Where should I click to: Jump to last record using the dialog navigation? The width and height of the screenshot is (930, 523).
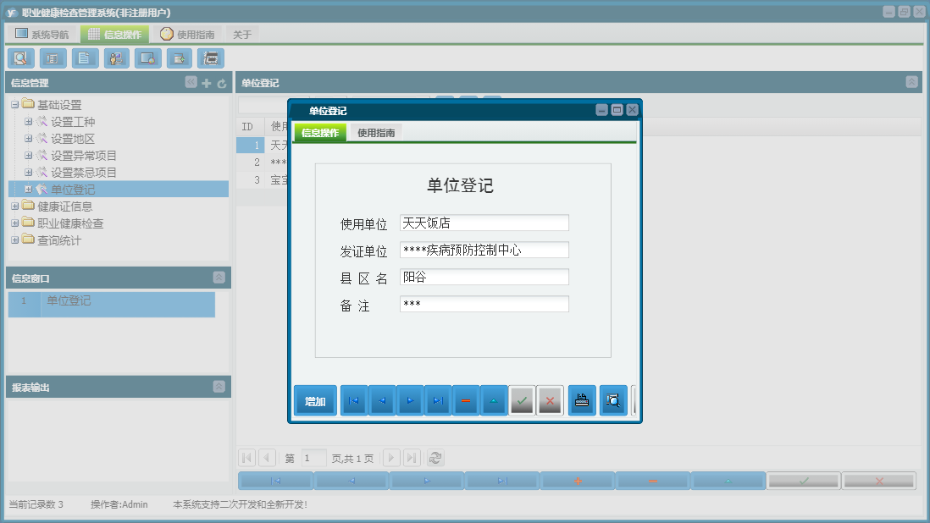pyautogui.click(x=438, y=400)
